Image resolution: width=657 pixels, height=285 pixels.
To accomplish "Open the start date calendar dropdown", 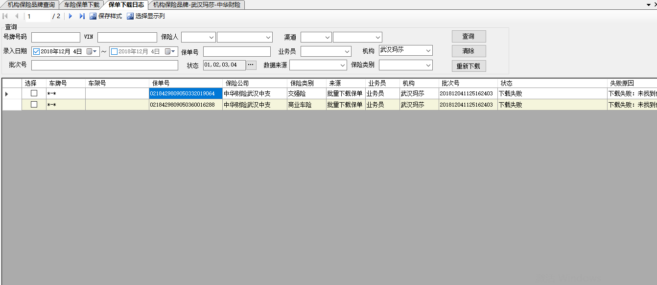I will pos(92,51).
